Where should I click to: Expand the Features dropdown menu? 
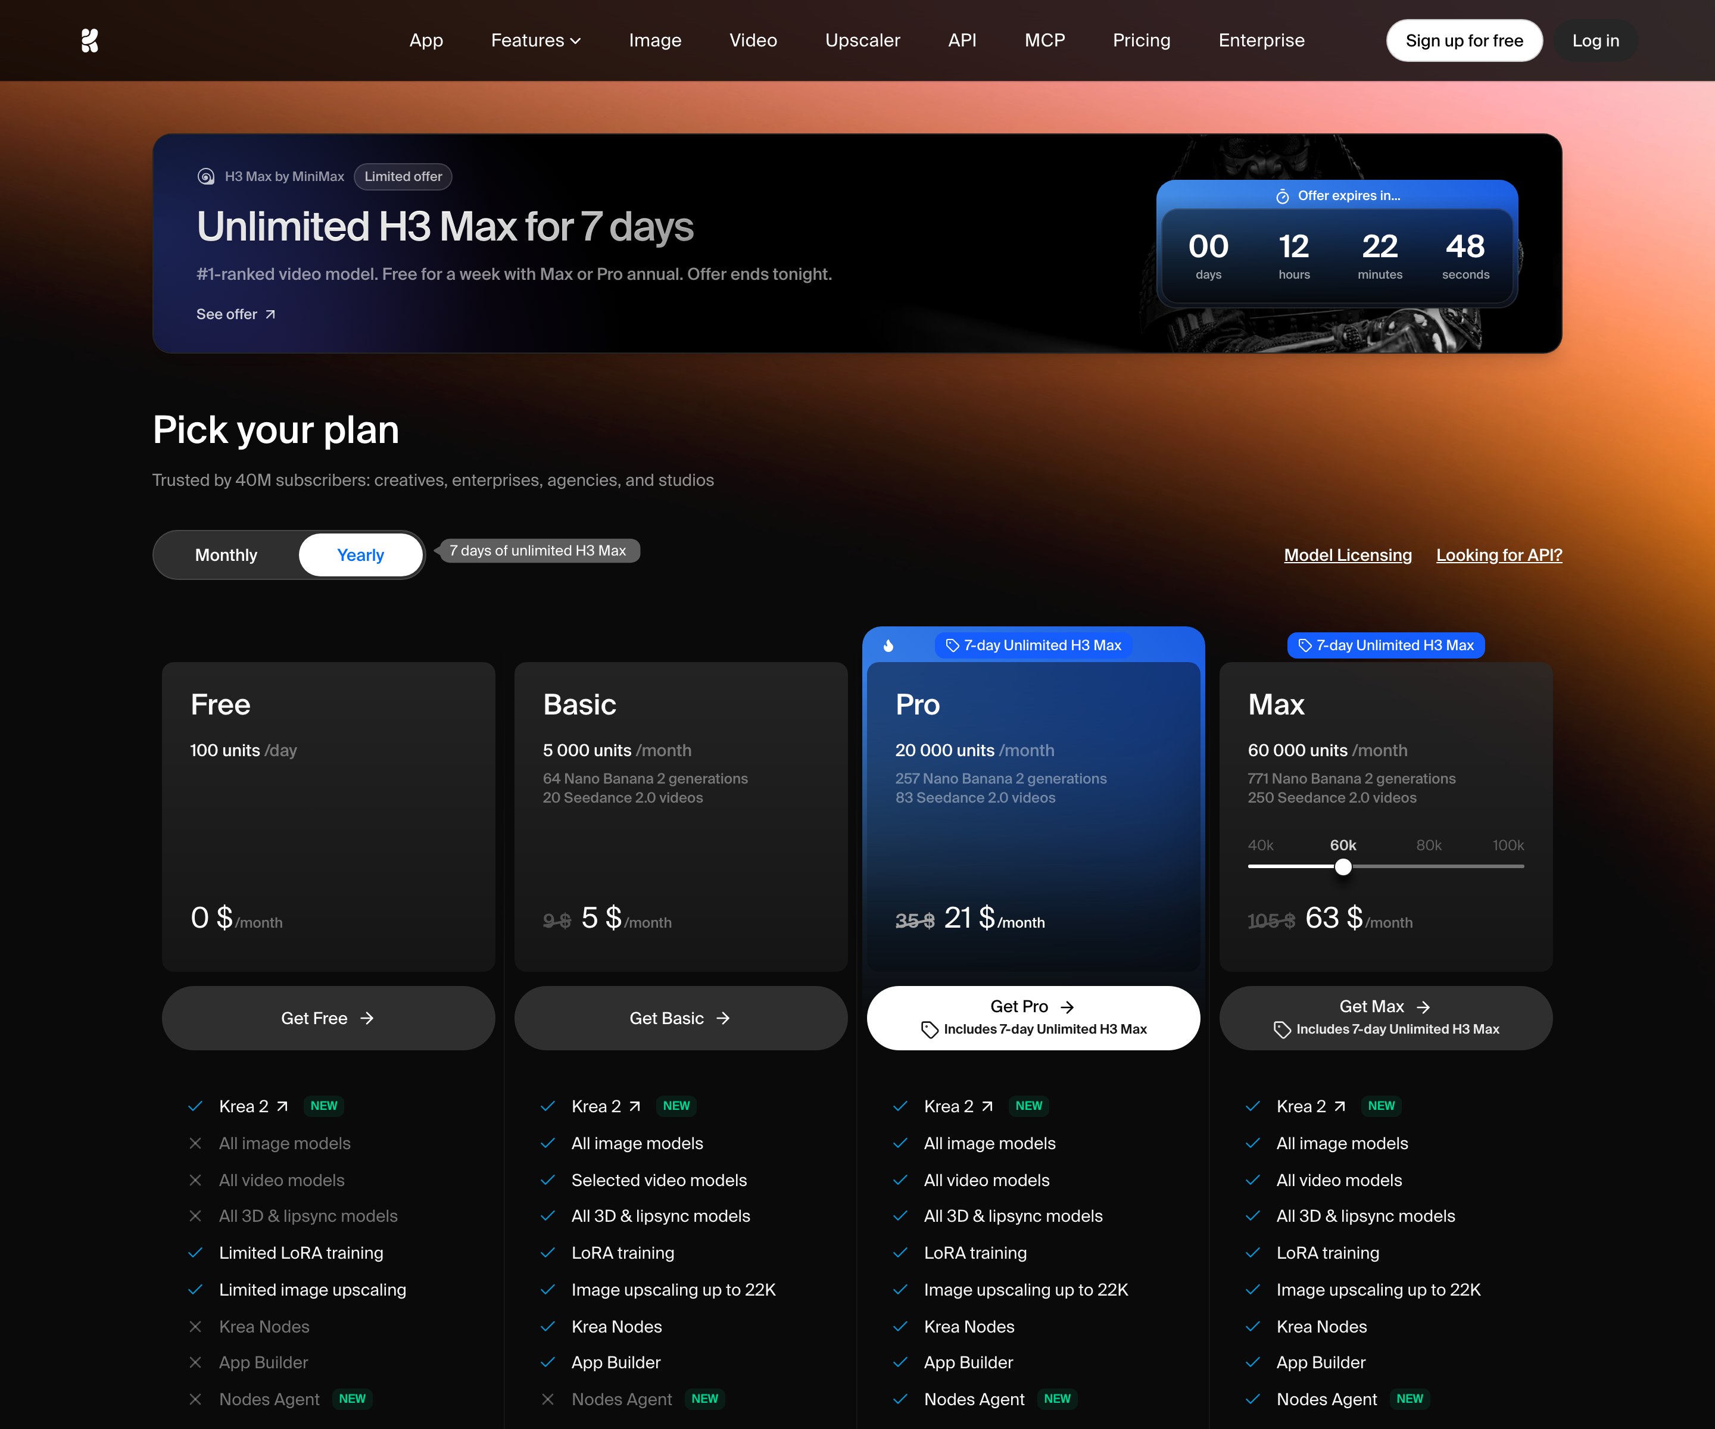(x=536, y=40)
